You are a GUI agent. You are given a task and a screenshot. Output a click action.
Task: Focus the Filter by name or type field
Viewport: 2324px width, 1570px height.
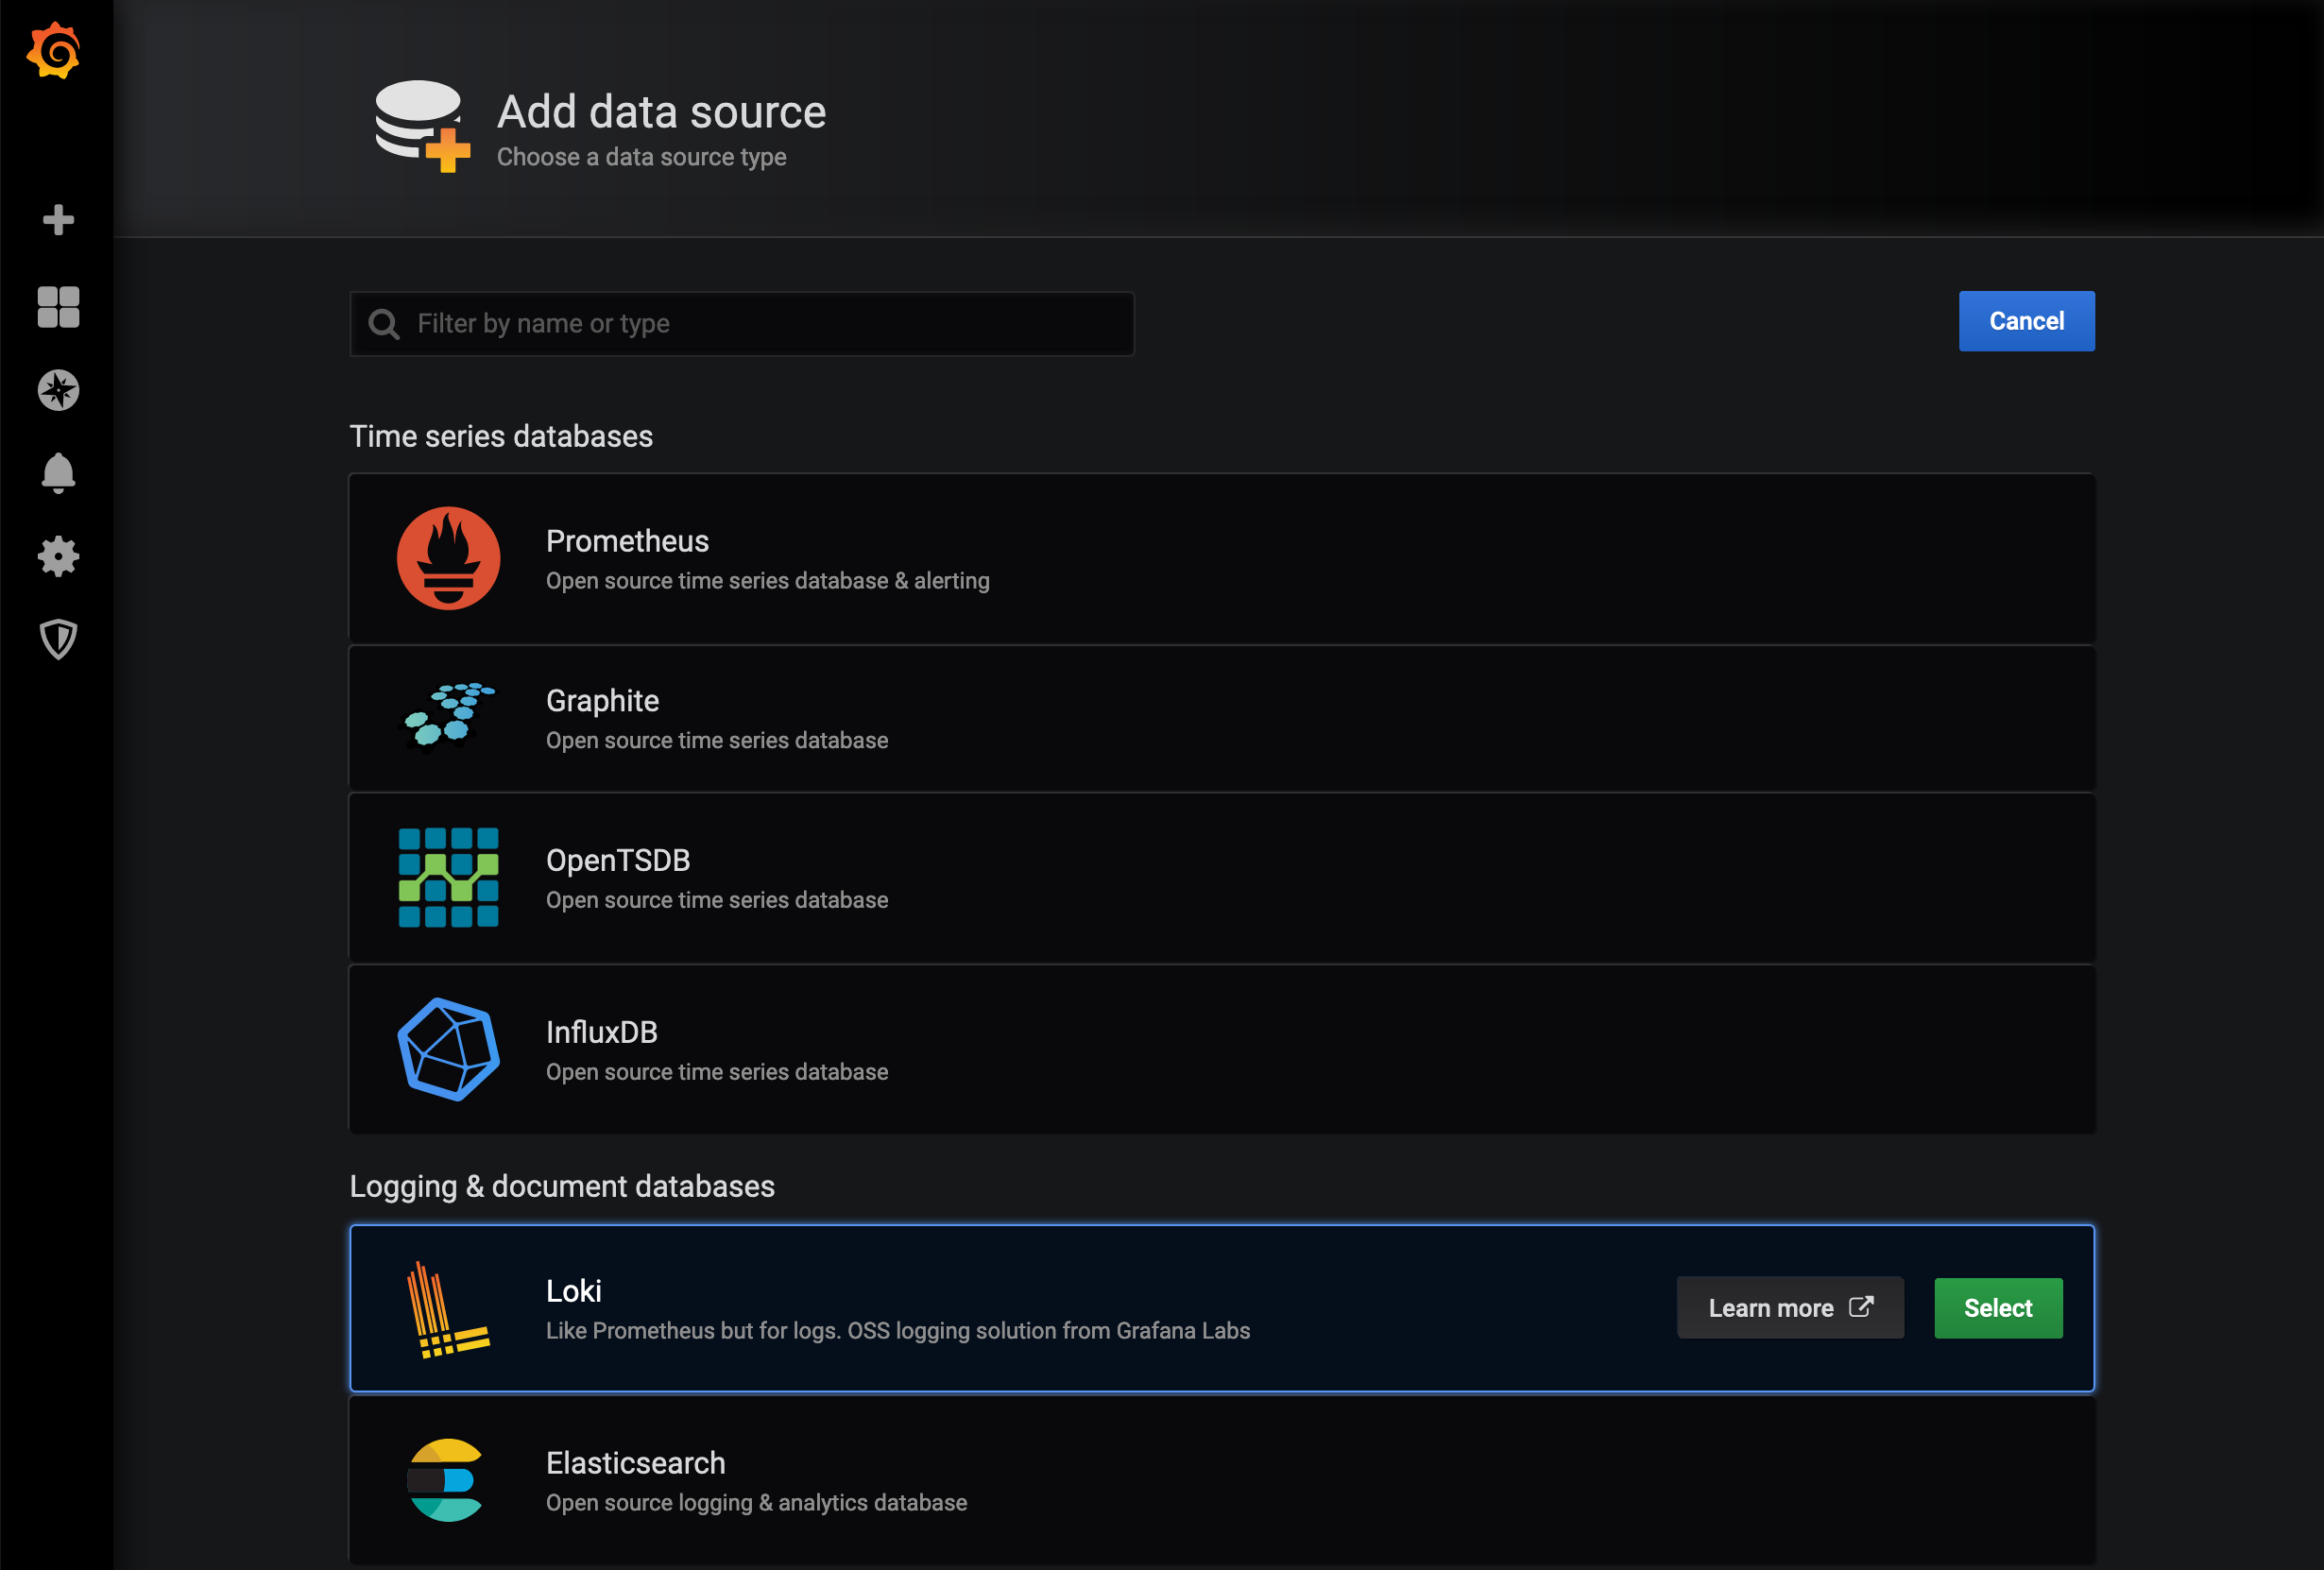click(x=742, y=324)
